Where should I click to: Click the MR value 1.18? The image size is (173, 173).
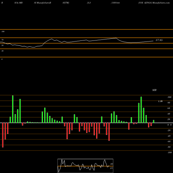pos(160,101)
